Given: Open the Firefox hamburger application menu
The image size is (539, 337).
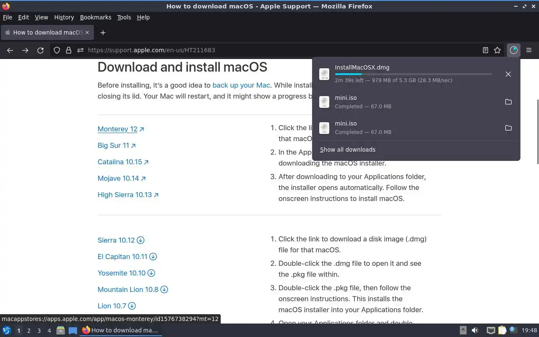Looking at the screenshot, I should 529,50.
